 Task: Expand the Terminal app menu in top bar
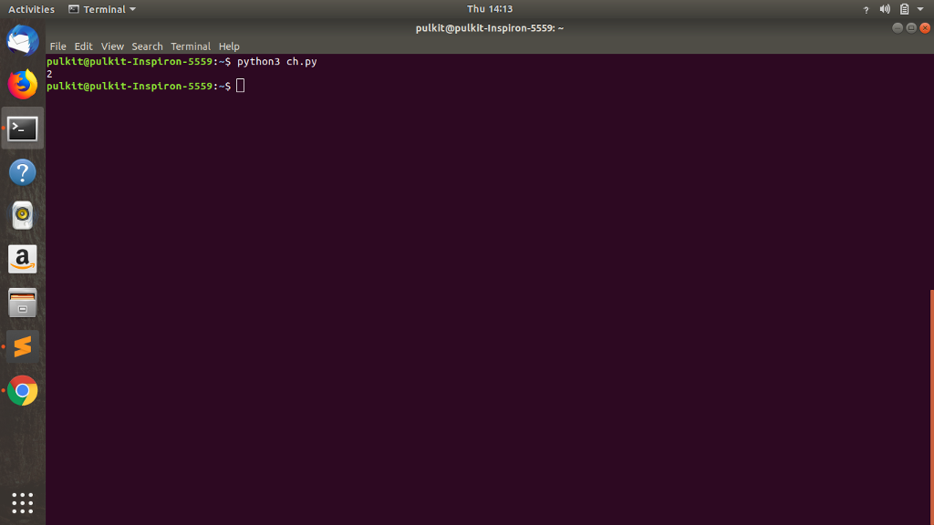pyautogui.click(x=102, y=9)
